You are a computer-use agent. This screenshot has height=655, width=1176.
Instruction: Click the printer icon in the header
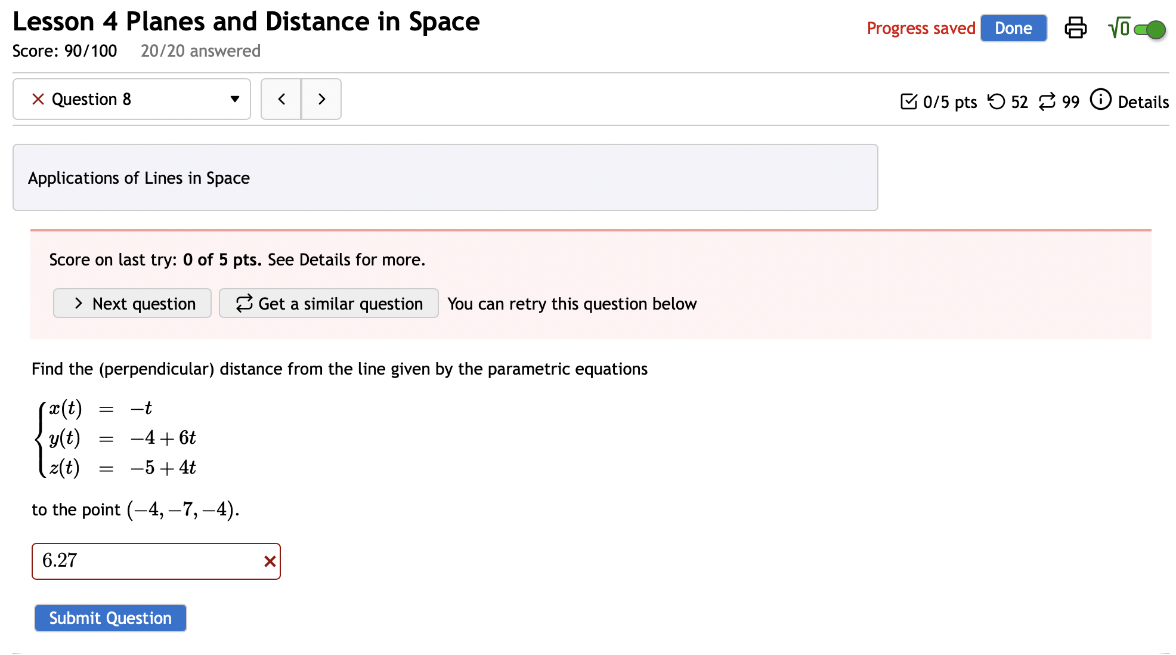pyautogui.click(x=1075, y=27)
